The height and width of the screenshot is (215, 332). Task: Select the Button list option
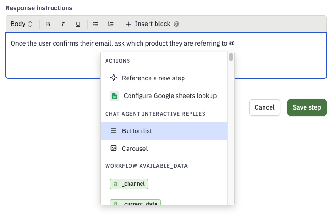[164, 131]
